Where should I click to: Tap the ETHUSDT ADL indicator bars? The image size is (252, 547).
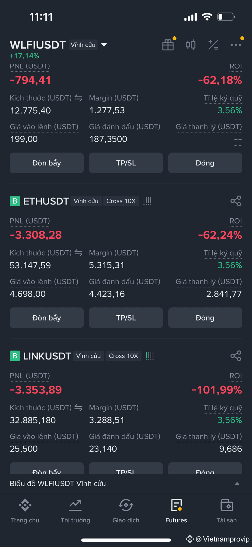147,201
